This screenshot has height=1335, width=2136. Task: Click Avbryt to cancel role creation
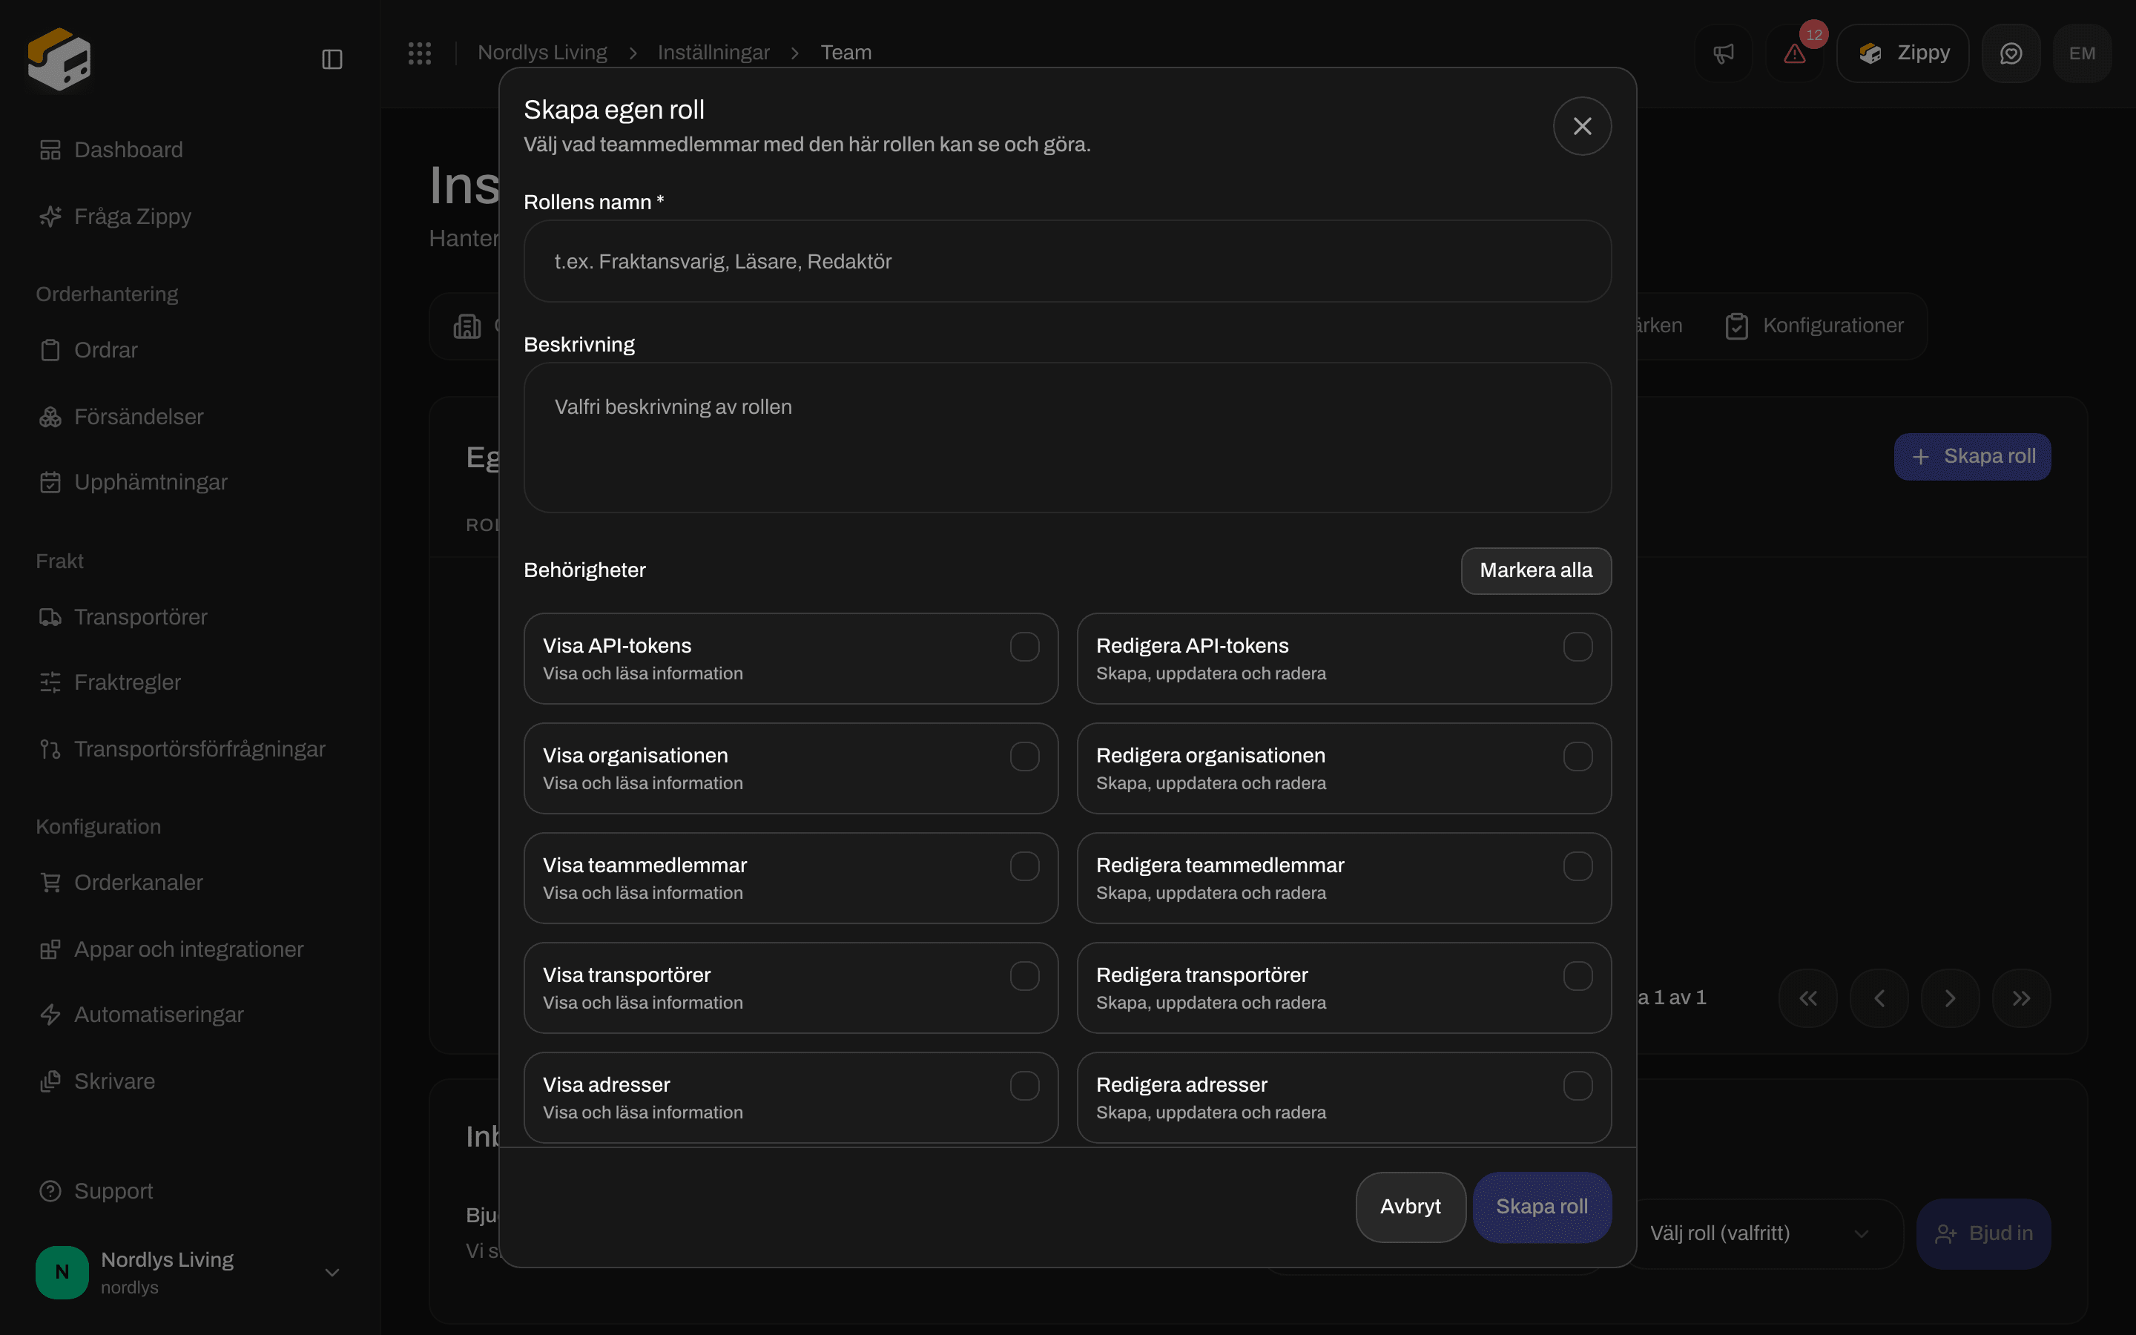1411,1207
